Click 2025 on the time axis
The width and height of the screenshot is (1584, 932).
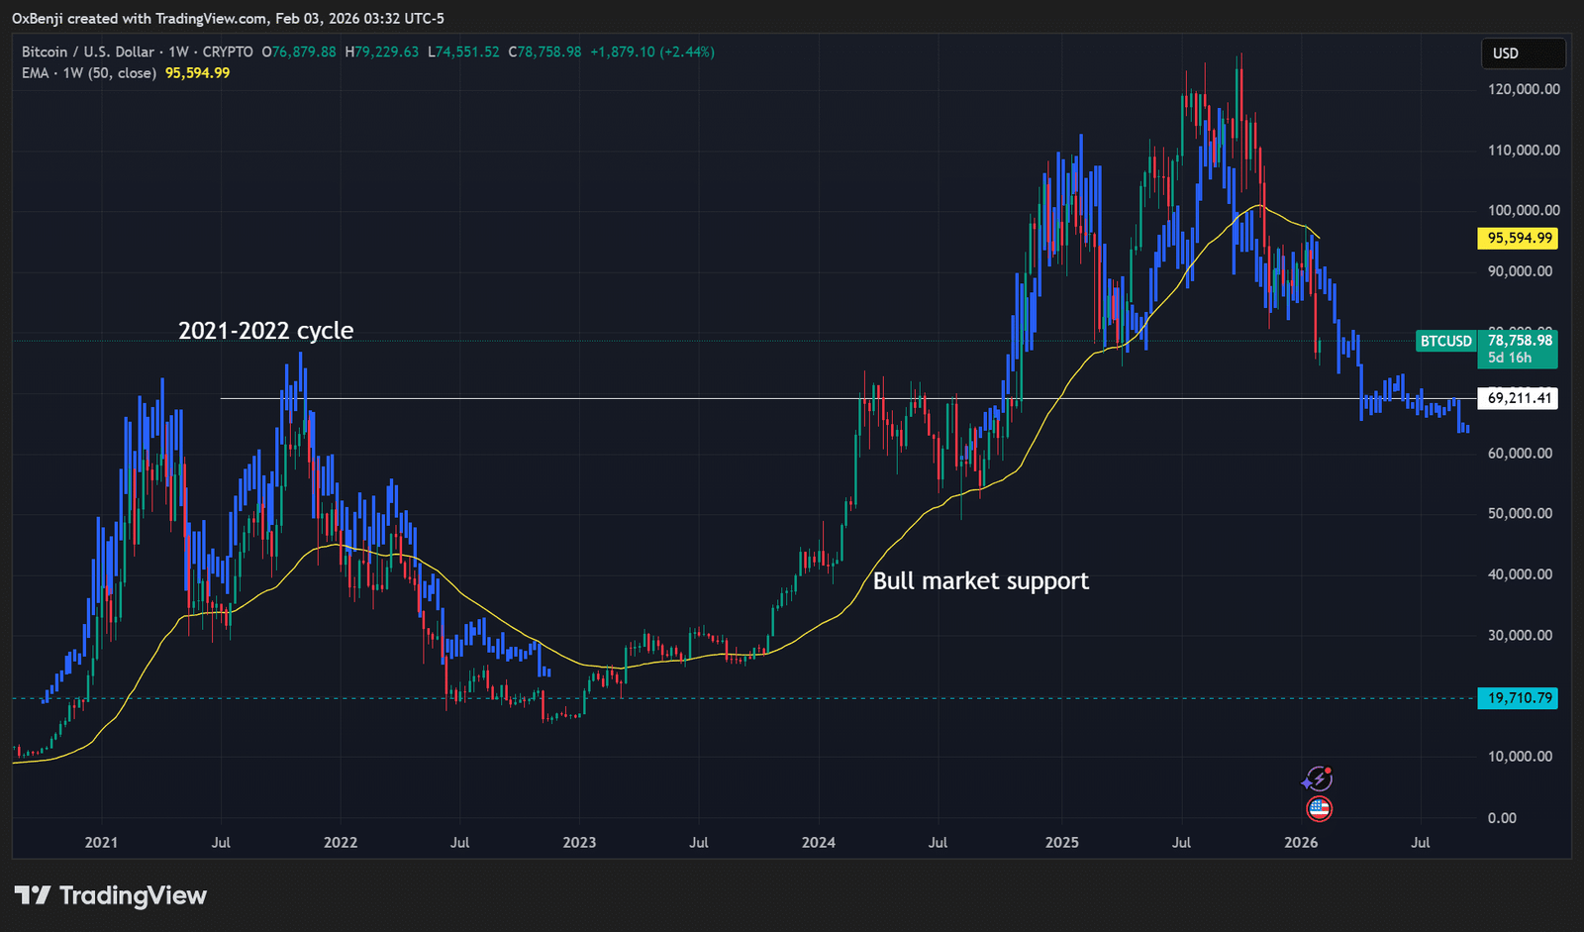coord(1062,843)
